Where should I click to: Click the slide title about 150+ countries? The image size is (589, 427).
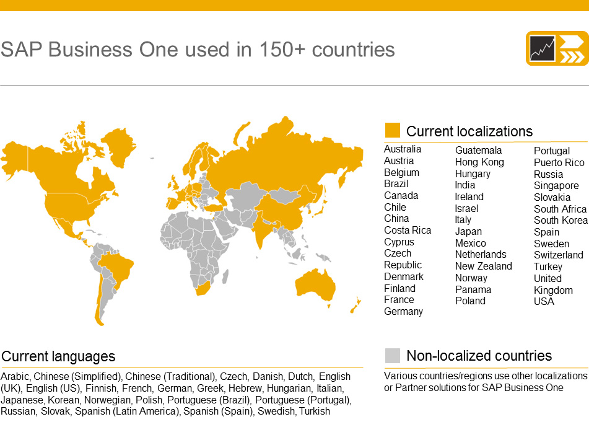tap(198, 50)
